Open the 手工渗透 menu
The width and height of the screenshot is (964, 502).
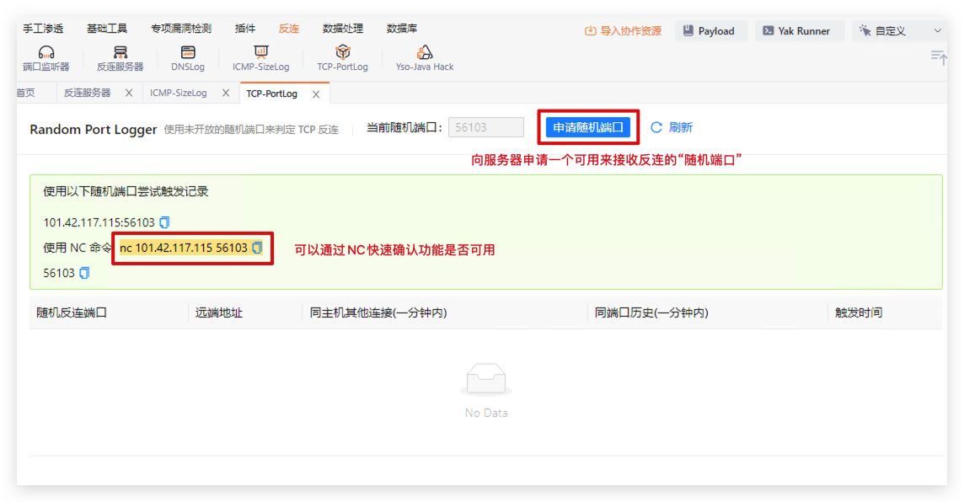click(43, 29)
